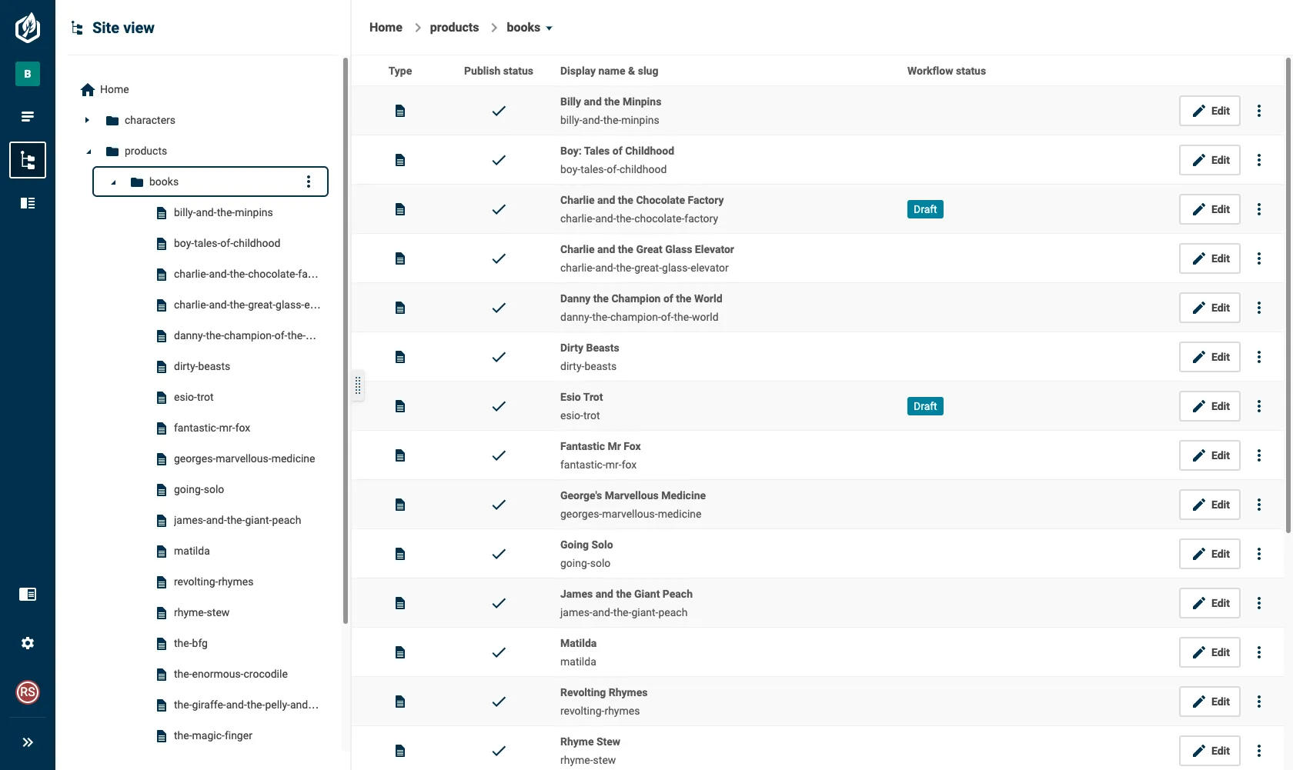Open kebab menu for Going Solo row
The image size is (1293, 770).
tap(1259, 554)
